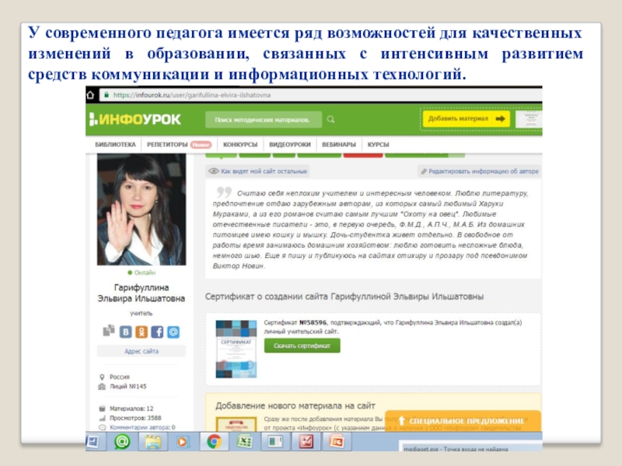Click the certificate thumbnail image
The image size is (622, 466).
click(x=236, y=349)
